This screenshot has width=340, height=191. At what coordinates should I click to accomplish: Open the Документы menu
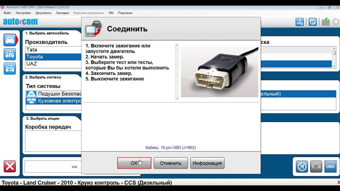pos(43,13)
